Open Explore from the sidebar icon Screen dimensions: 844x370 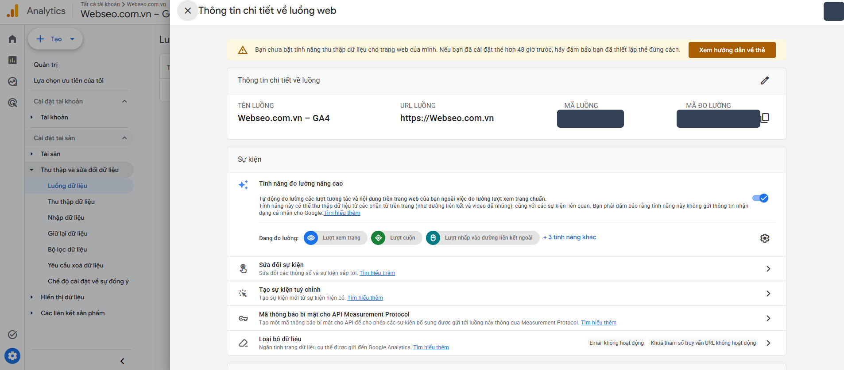point(12,81)
